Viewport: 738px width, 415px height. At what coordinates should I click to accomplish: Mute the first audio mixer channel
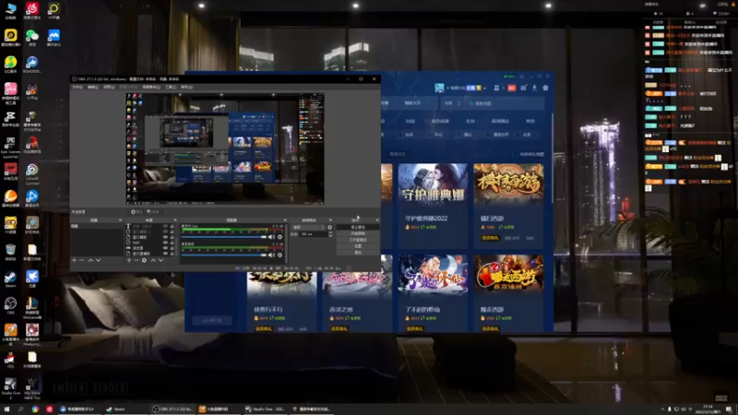pyautogui.click(x=271, y=237)
